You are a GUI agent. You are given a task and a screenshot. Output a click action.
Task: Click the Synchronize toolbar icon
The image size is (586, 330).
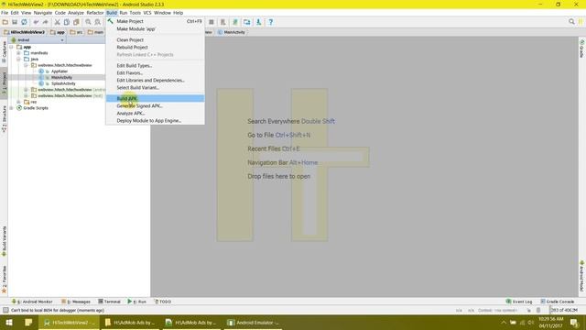[24, 22]
